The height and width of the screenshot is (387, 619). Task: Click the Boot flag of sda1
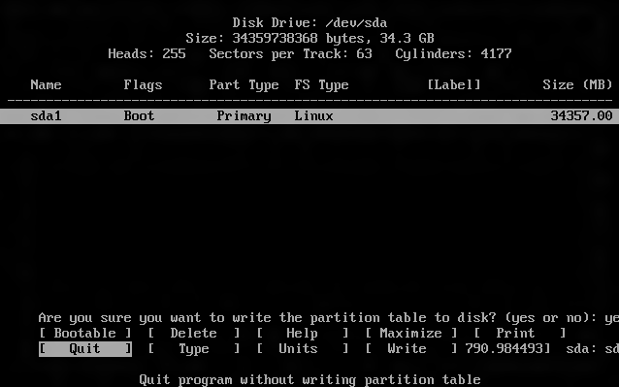pyautogui.click(x=139, y=116)
